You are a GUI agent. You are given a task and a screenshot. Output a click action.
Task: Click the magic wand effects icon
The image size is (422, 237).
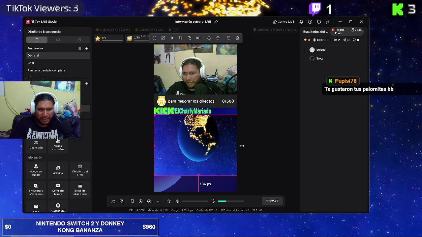point(113,201)
